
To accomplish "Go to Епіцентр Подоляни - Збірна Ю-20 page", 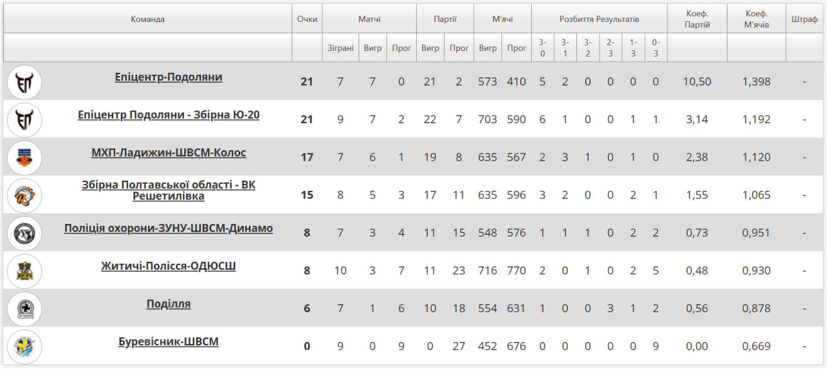I will (x=168, y=115).
